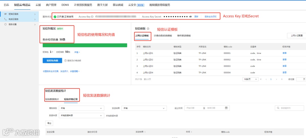The height and width of the screenshot is (138, 306).
Task: Sort by 发送结果 column arrow
Action: [x=145, y=132]
